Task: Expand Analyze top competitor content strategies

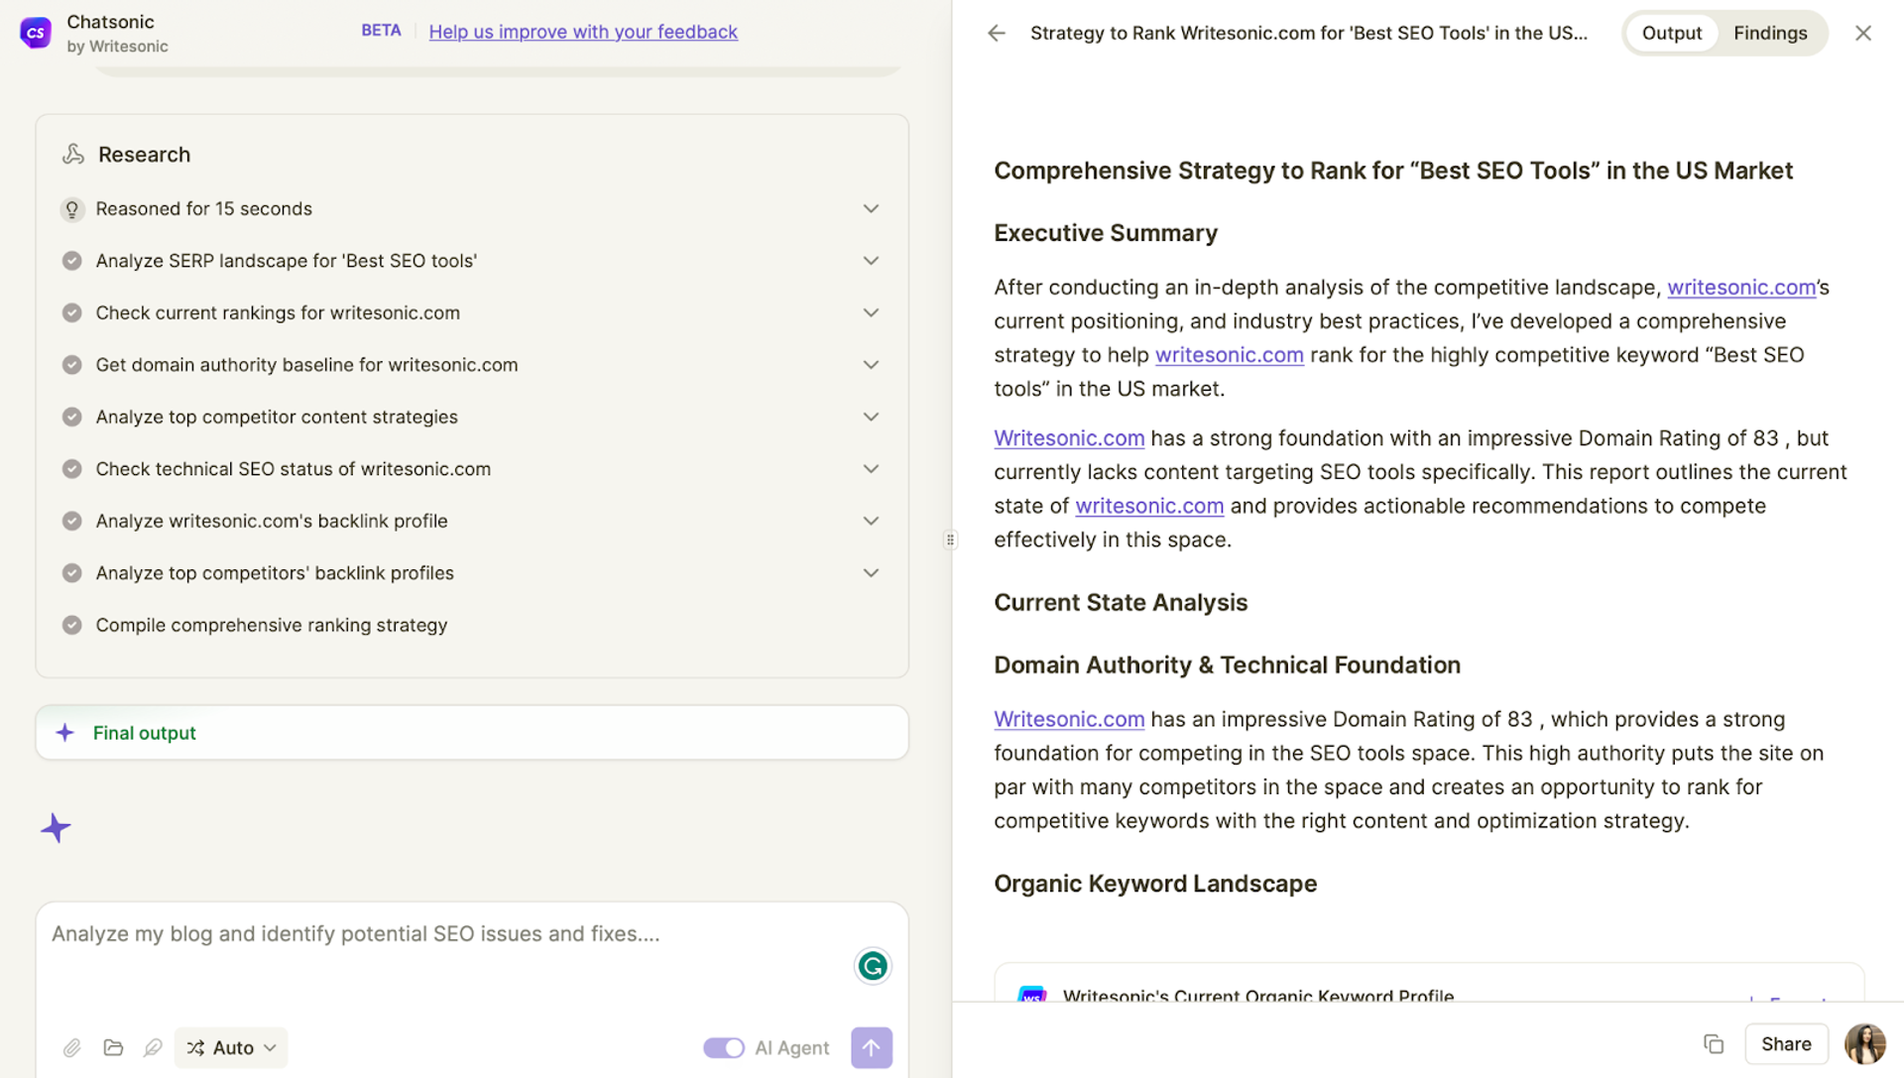Action: 871,417
